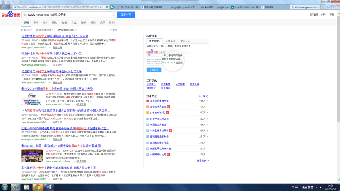The width and height of the screenshot is (340, 191).
Task: Expand 所有网页和文件 file type dropdown
Action: pyautogui.click(x=45, y=30)
